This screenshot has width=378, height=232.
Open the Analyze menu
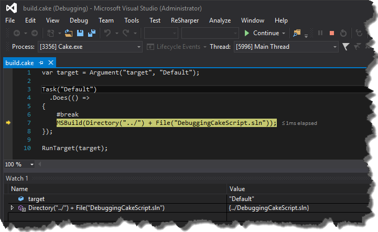[220, 20]
